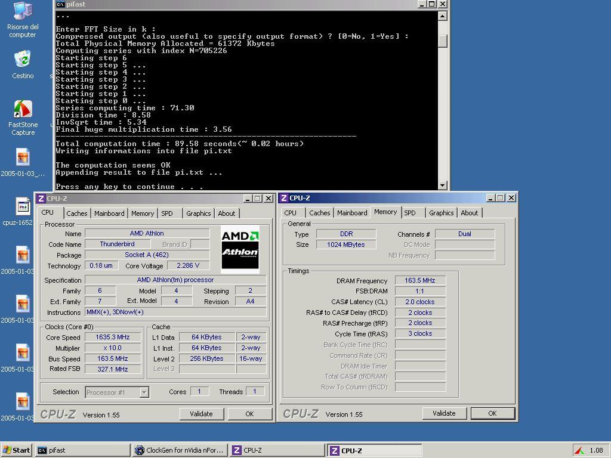Click the pifast console scrollbar thumb
The width and height of the screenshot is (611, 458).
coord(442,41)
